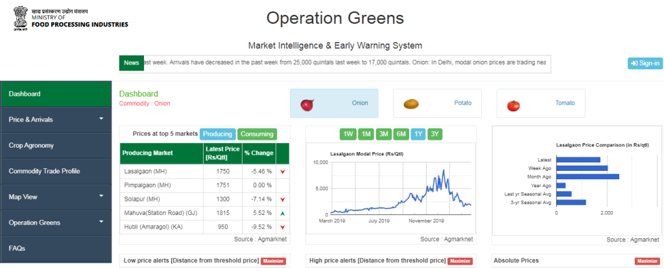Click the Operation Greens page title

(335, 18)
